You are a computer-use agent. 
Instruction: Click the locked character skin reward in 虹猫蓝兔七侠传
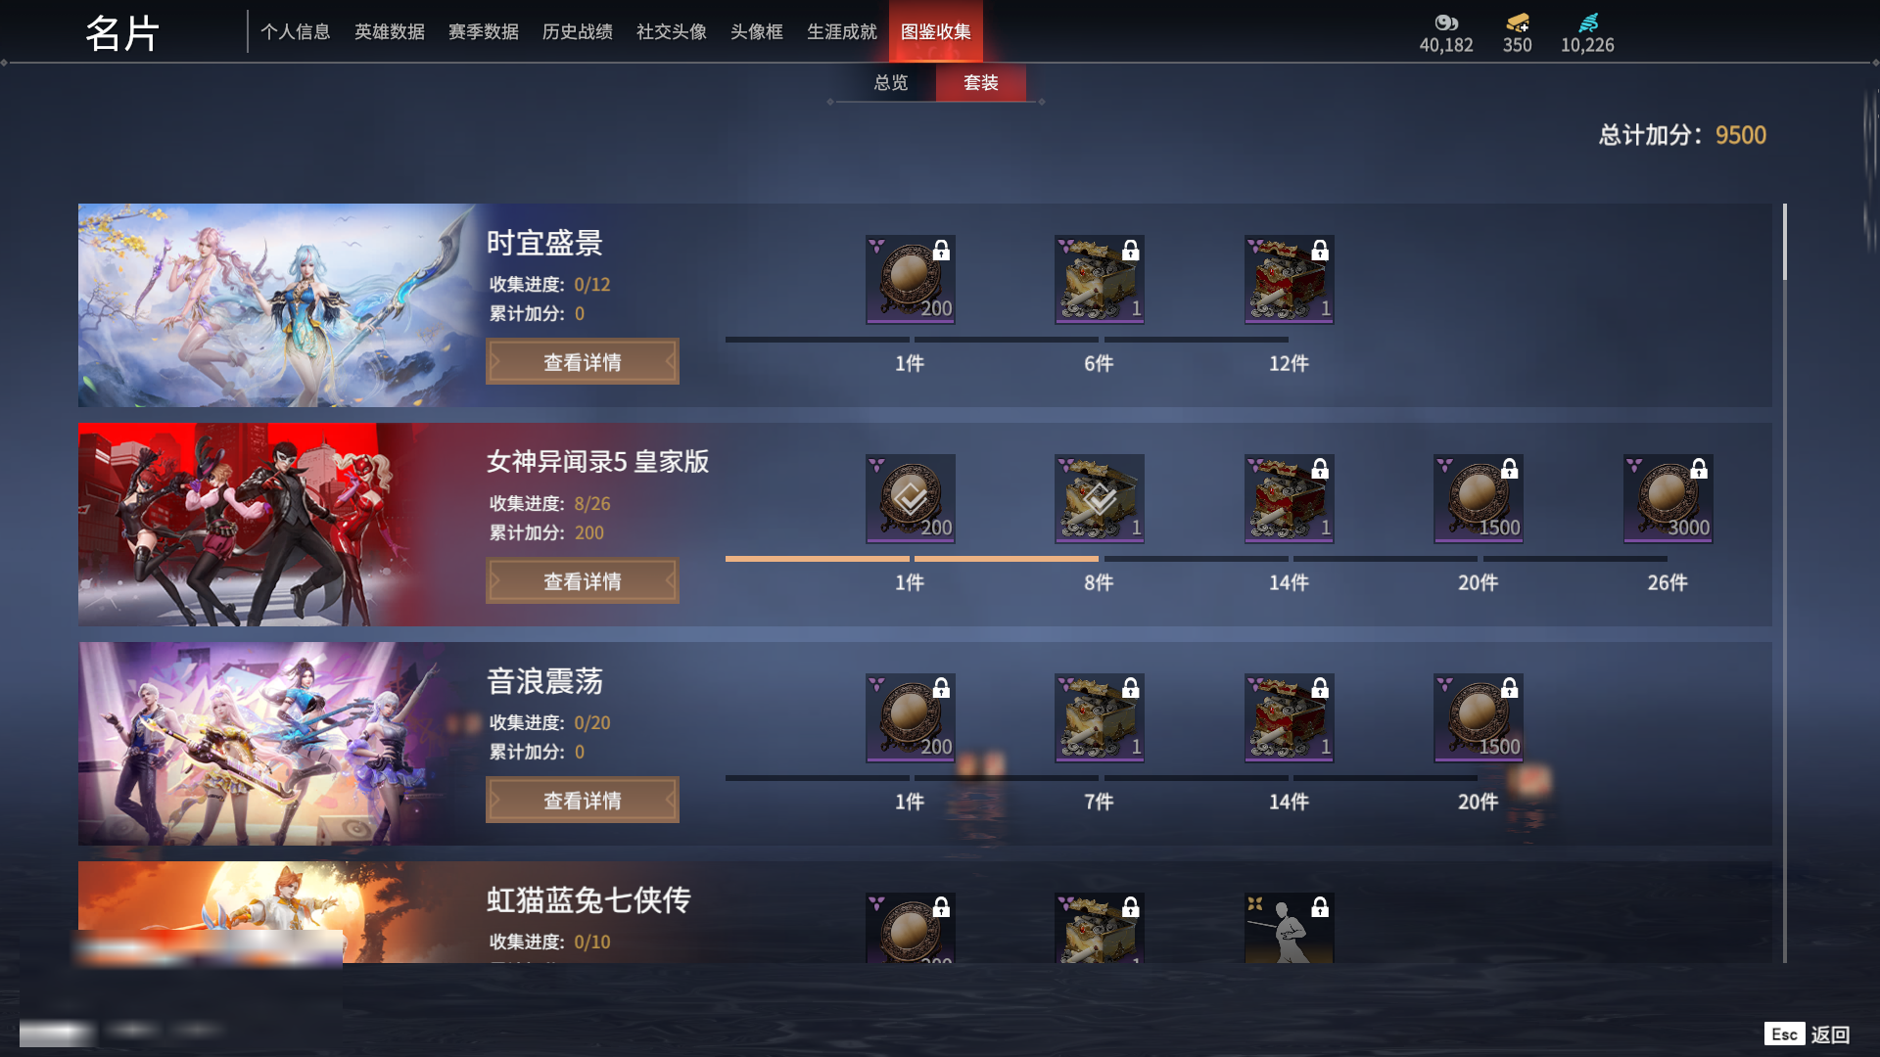tap(1289, 927)
